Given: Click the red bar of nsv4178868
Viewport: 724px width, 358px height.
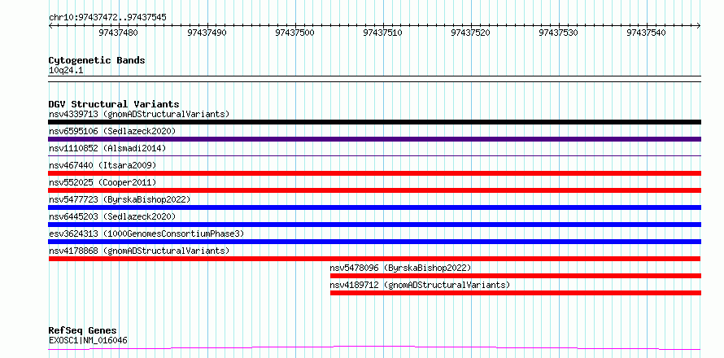Looking at the screenshot, I should [375, 259].
